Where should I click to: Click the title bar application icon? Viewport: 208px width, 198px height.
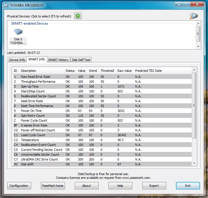(x=6, y=5)
